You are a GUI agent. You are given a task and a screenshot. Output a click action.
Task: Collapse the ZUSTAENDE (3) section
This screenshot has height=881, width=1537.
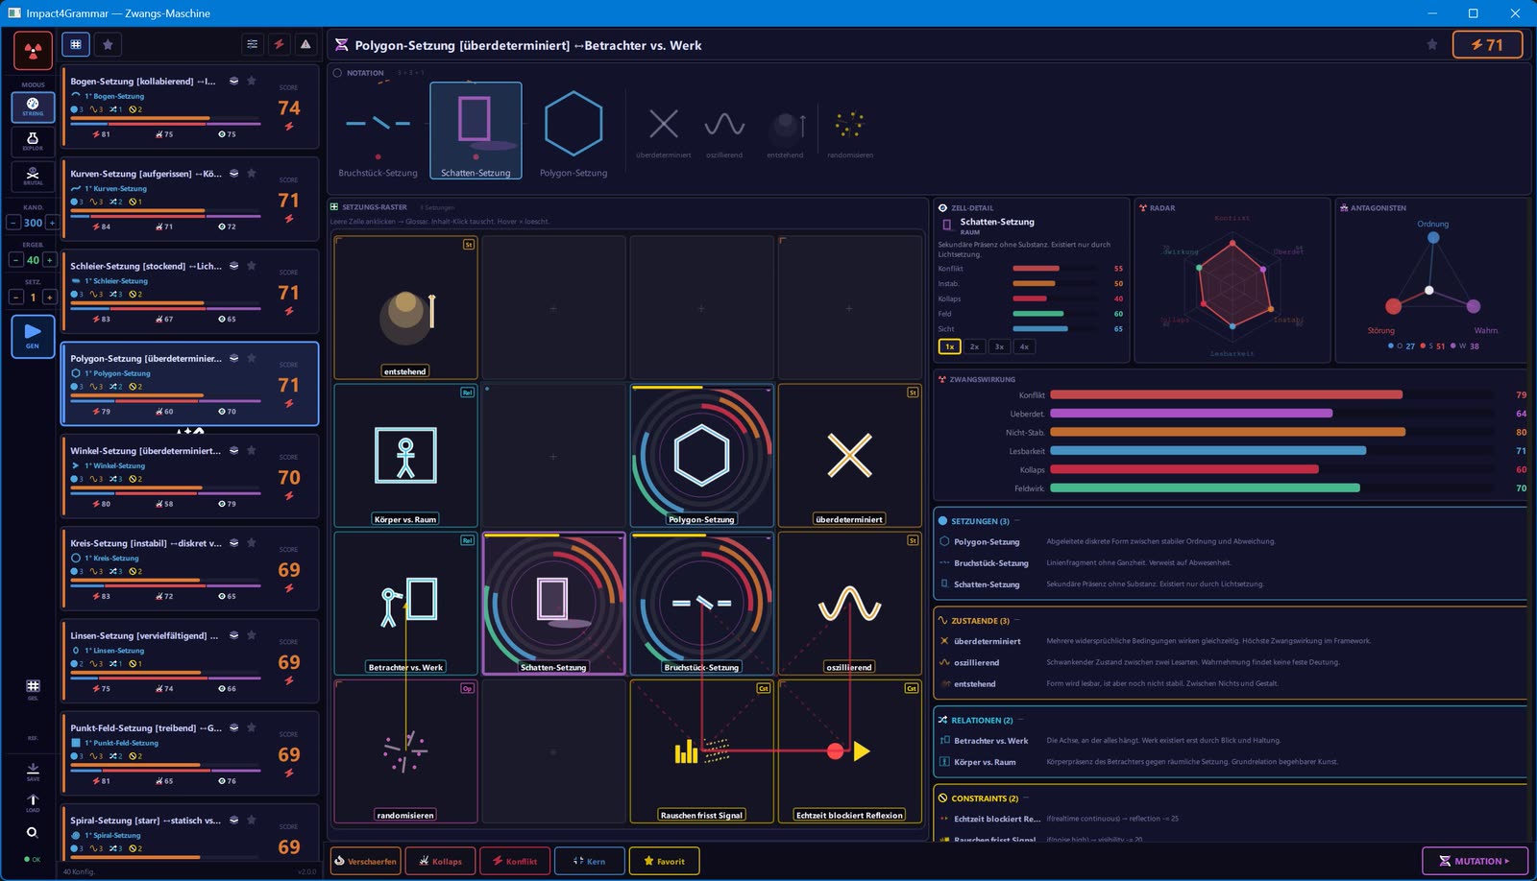point(1017,620)
